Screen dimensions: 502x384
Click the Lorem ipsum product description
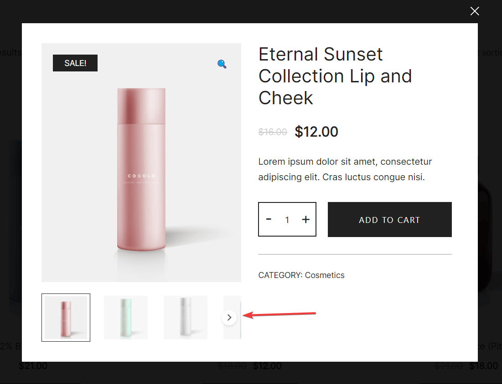point(345,169)
